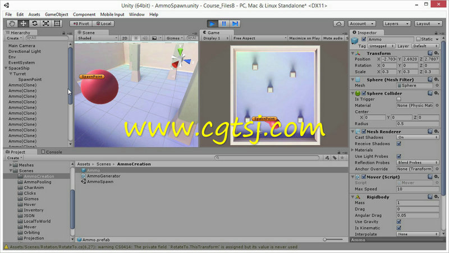Image resolution: width=449 pixels, height=253 pixels.
Task: Open scene effects image icon
Action: point(154,38)
